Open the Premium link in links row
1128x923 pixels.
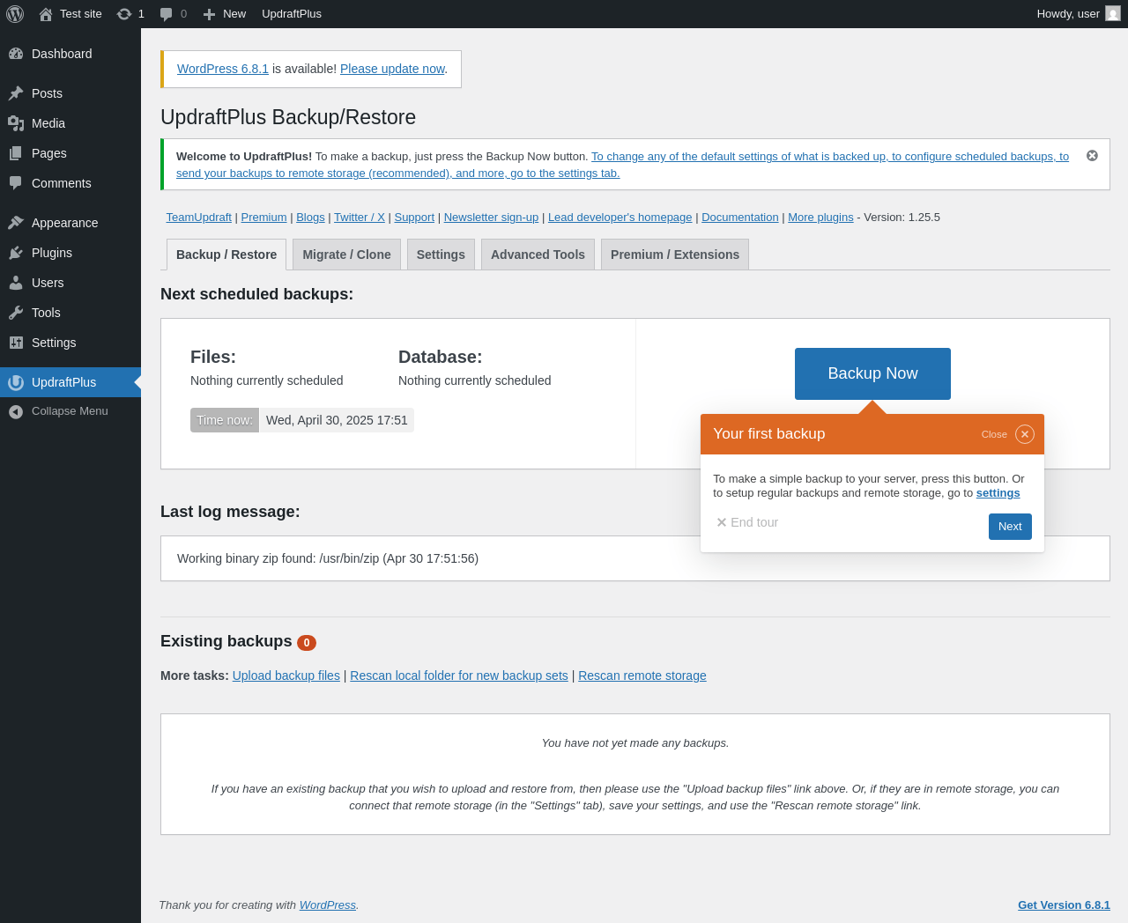point(264,218)
